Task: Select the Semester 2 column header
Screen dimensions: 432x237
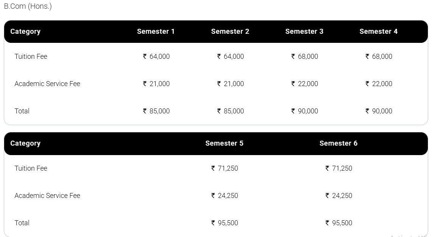Action: (230, 31)
